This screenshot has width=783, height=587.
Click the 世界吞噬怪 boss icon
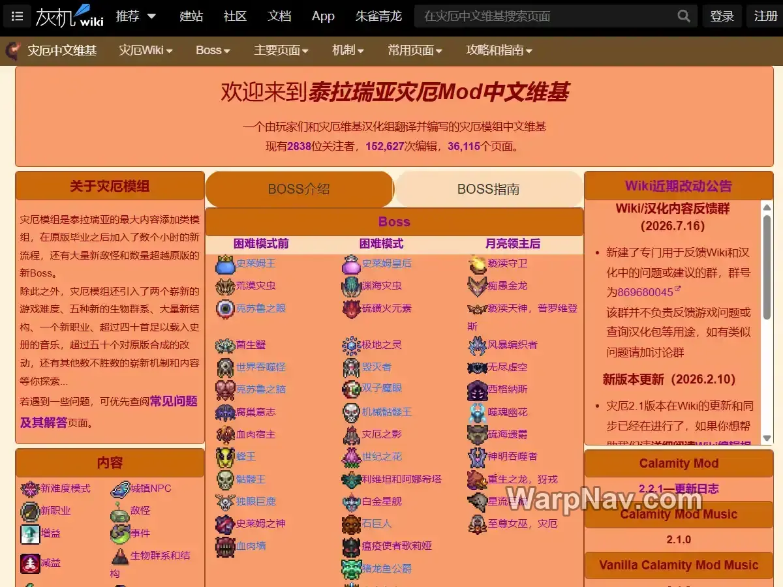pos(225,367)
